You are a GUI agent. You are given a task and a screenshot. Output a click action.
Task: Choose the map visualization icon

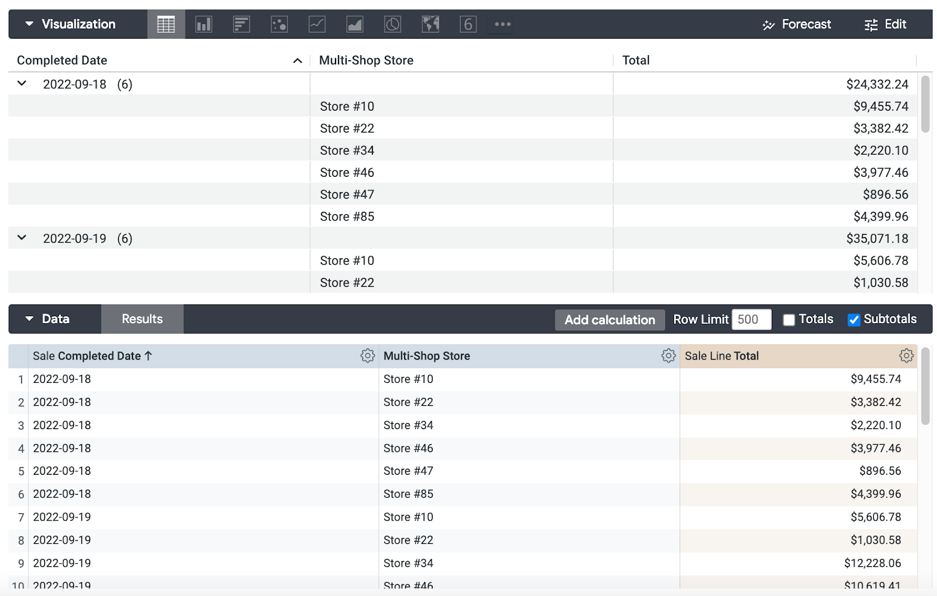(x=430, y=25)
